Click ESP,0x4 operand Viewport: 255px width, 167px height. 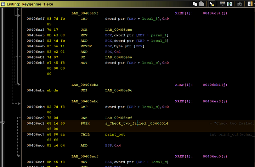click(x=113, y=145)
